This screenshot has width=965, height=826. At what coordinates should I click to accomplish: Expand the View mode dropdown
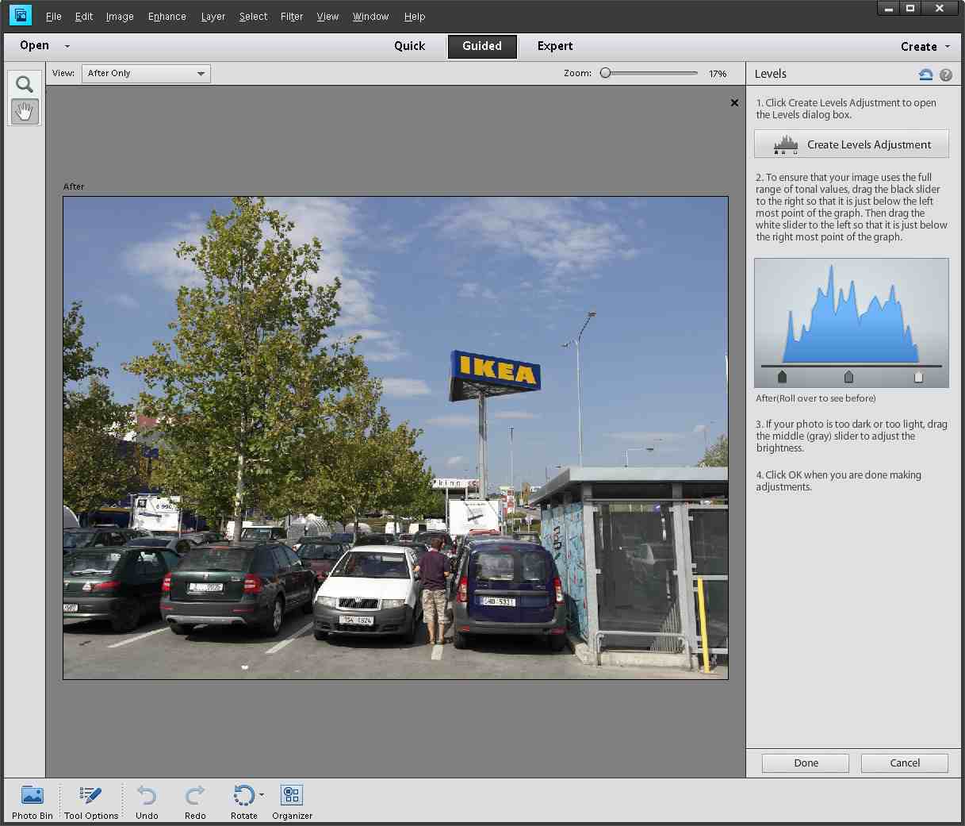coord(201,74)
